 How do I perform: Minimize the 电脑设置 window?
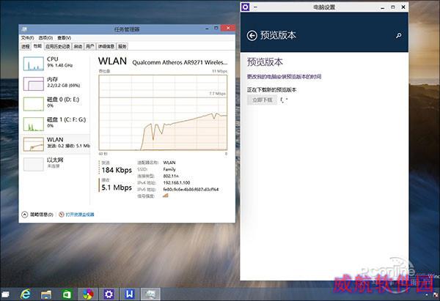tap(382, 7)
